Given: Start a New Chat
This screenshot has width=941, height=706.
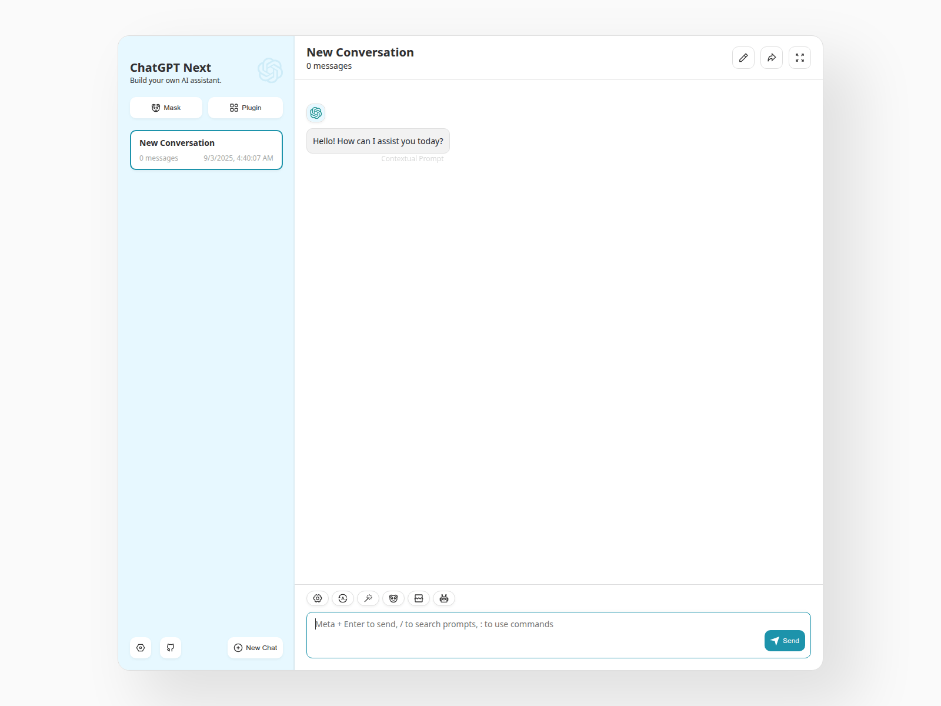Looking at the screenshot, I should pos(255,648).
